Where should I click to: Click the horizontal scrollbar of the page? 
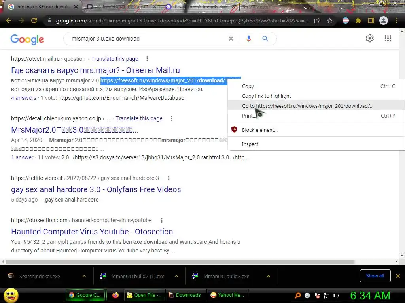click(x=180, y=262)
